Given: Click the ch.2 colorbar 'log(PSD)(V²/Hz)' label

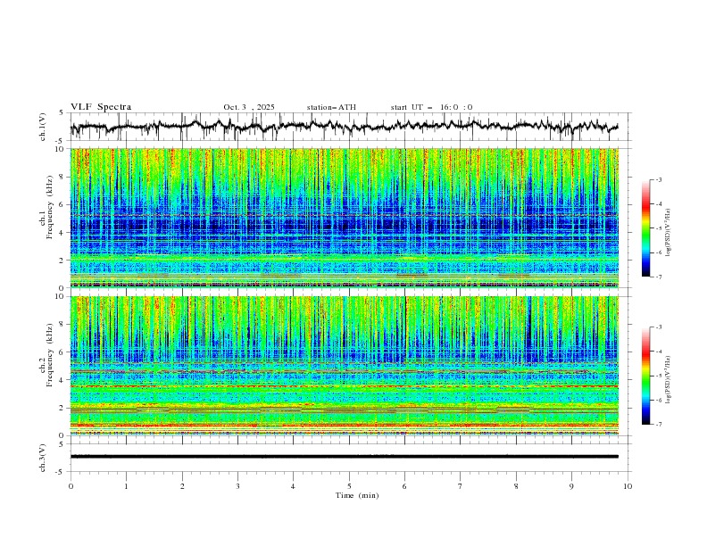Looking at the screenshot, I should click(x=668, y=380).
